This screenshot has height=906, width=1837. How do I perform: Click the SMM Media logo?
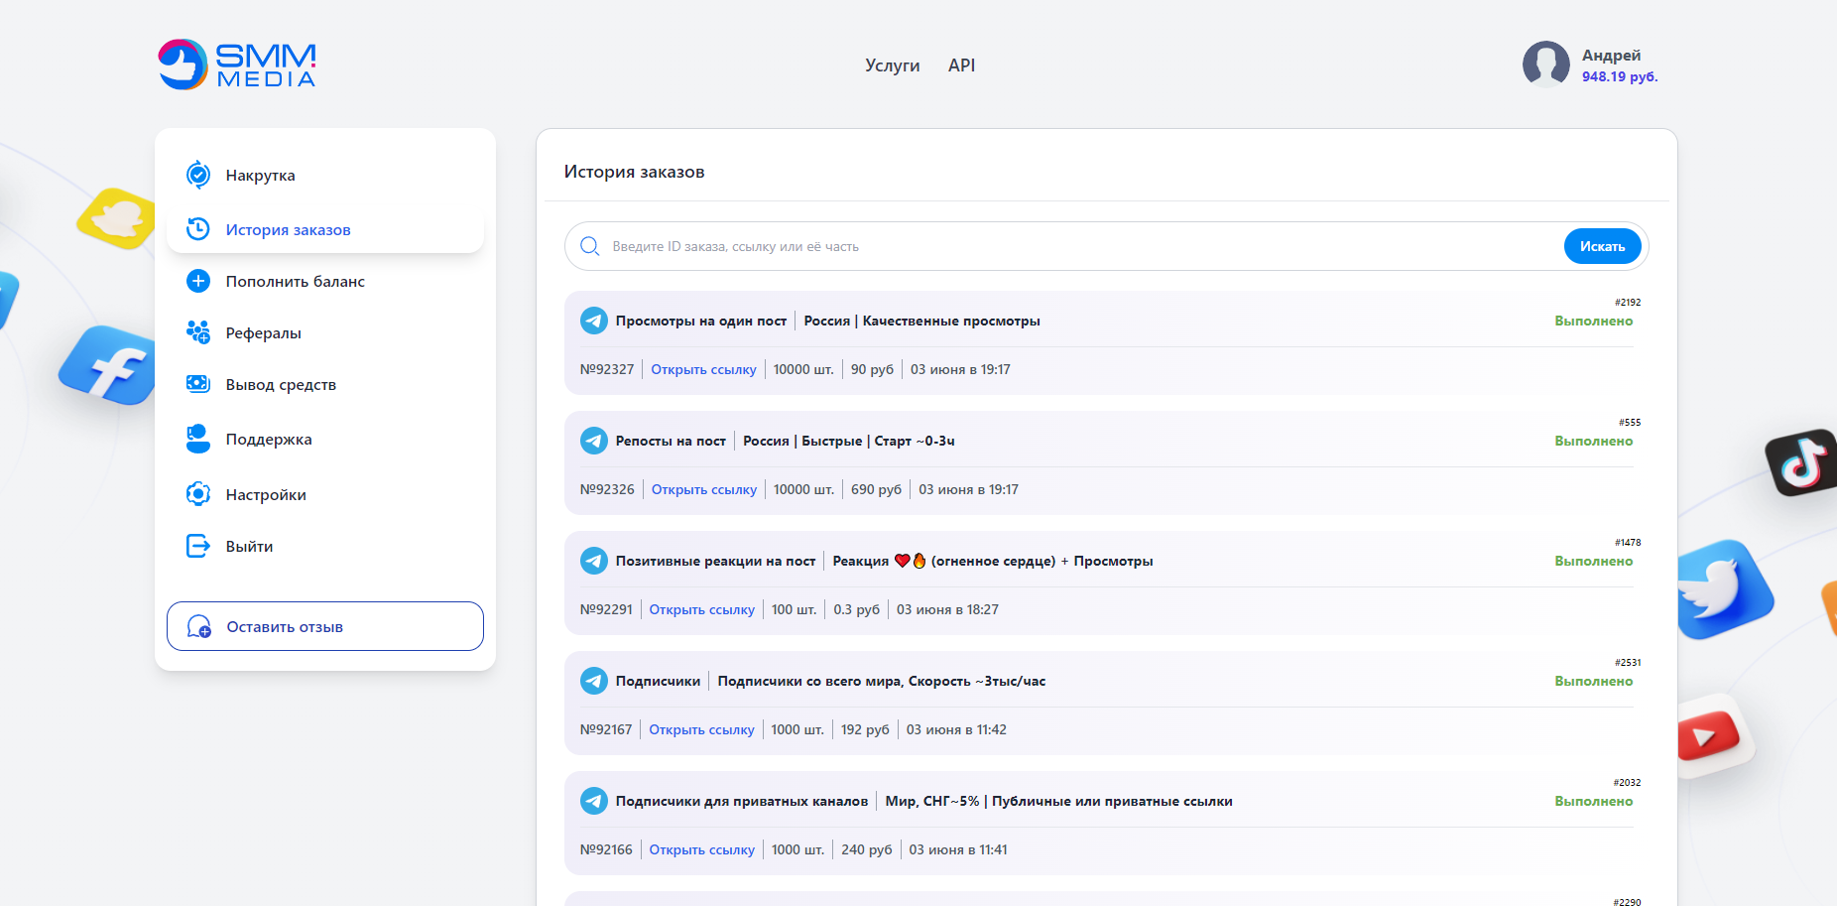[237, 65]
